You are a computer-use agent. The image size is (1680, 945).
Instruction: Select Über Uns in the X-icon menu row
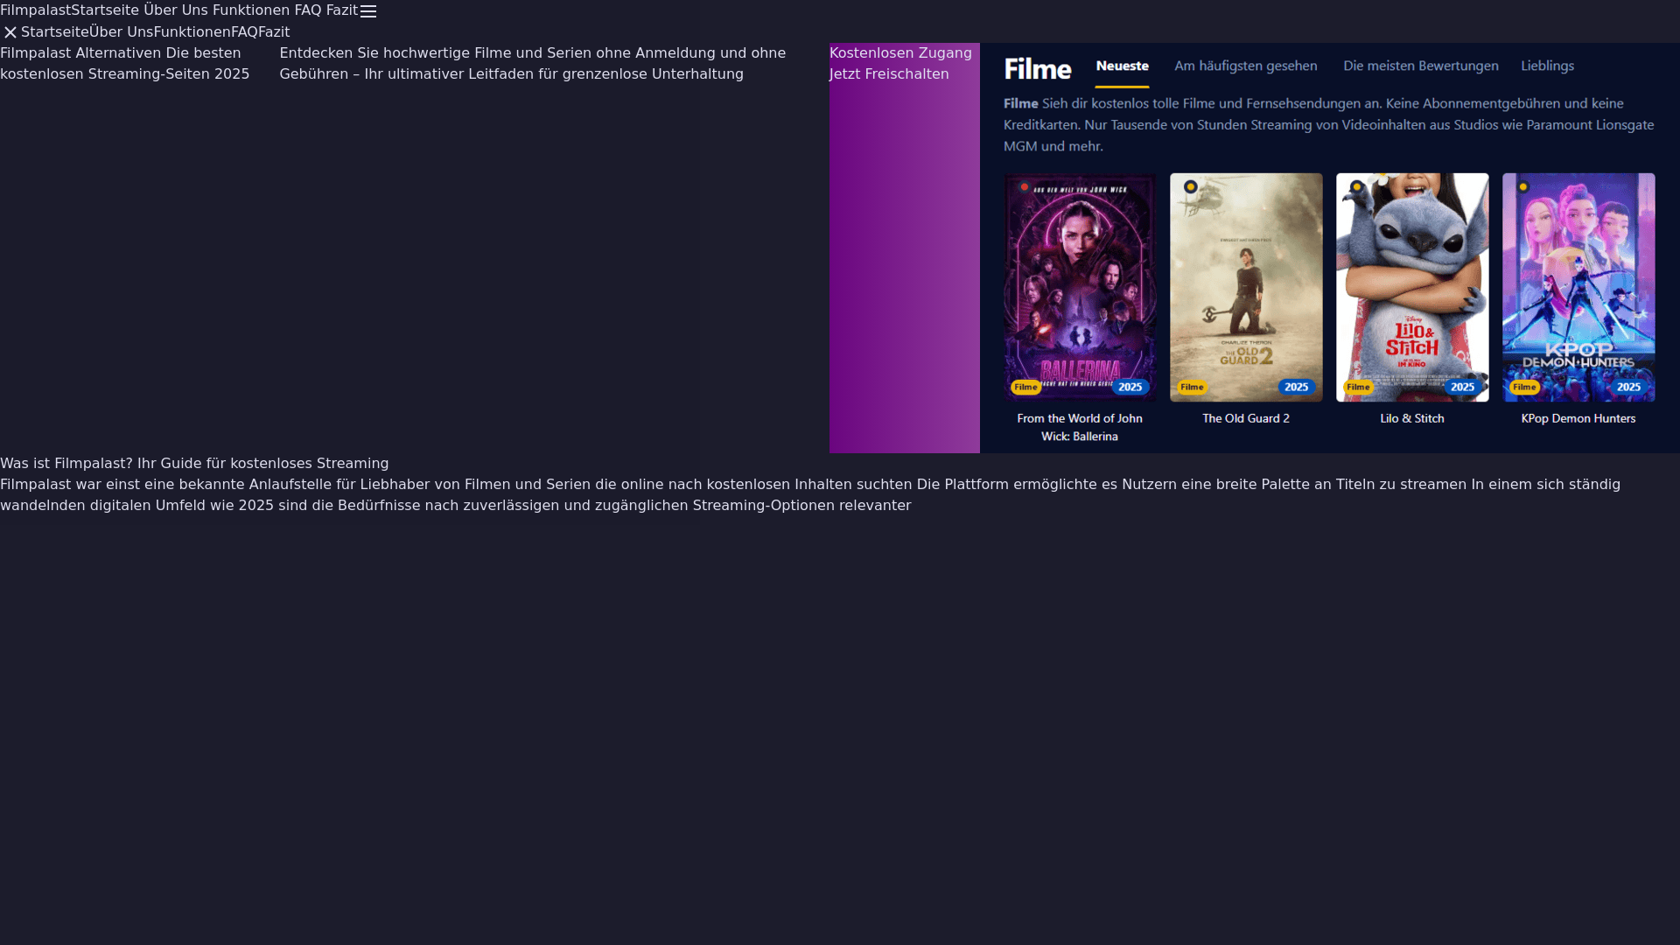122,32
